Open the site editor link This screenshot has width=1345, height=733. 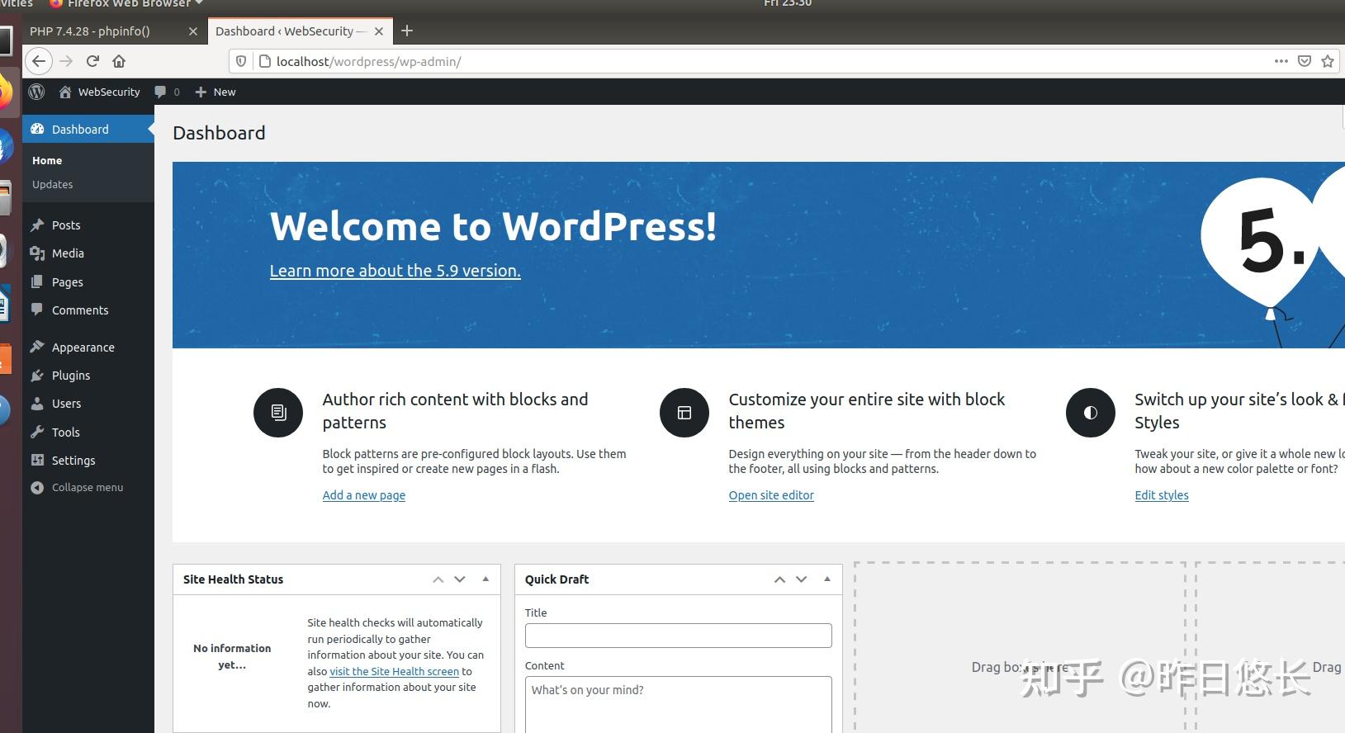click(771, 495)
